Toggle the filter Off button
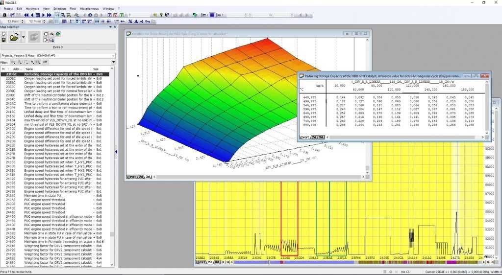Screen dimensions: 502x275 [x=45, y=62]
